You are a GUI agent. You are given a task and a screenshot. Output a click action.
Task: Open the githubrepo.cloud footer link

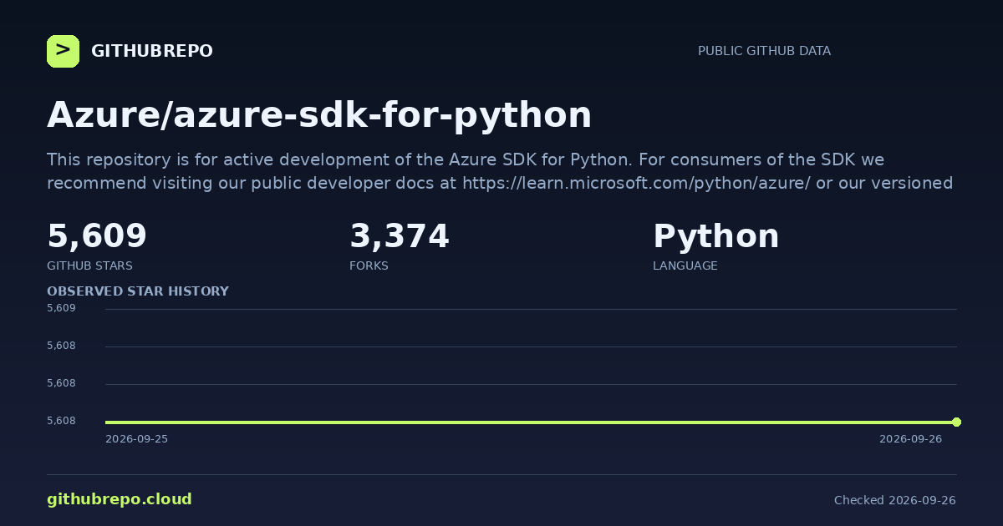click(x=120, y=499)
